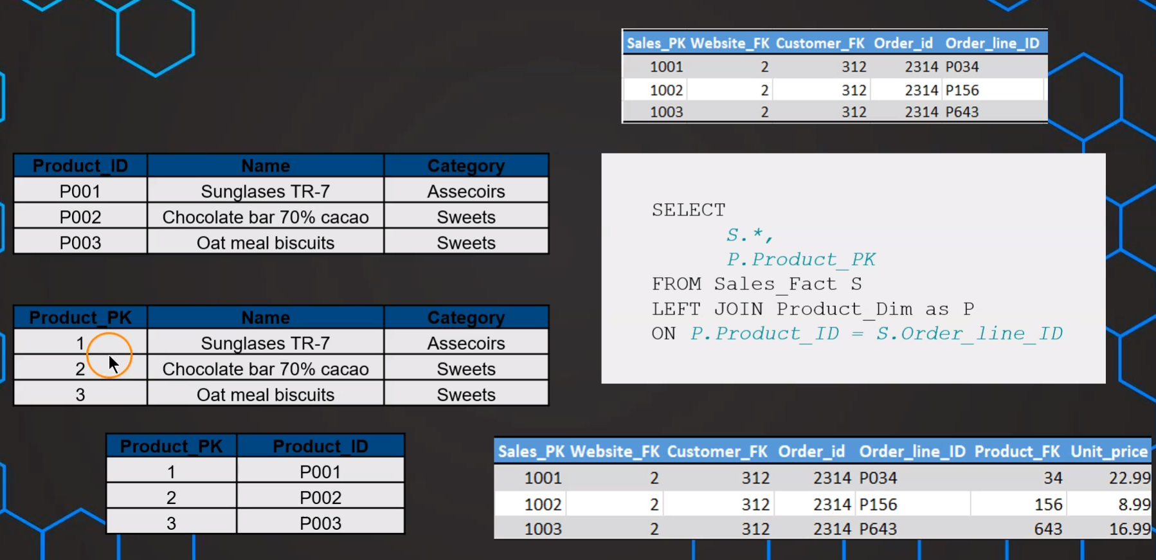The width and height of the screenshot is (1156, 560).
Task: Click the 'S.*,' line in the SQL query
Action: [750, 235]
